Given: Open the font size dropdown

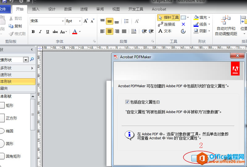Looking at the screenshot, I should 80,21.
